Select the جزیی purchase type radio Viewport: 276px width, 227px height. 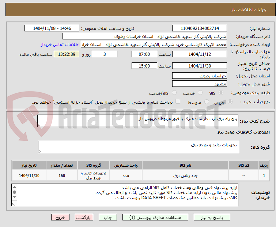(230, 102)
